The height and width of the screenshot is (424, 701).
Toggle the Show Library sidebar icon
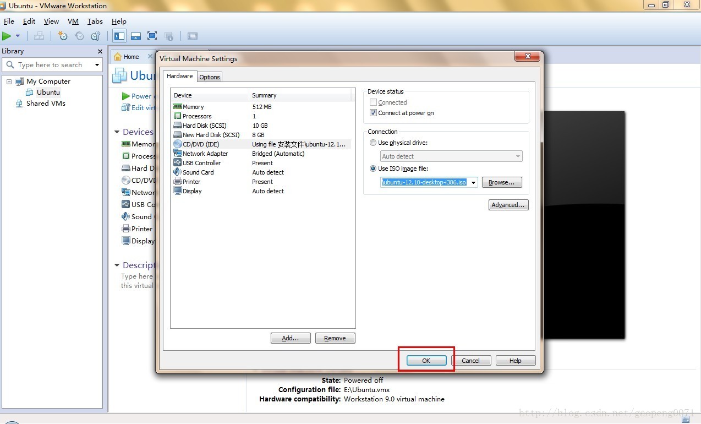point(119,36)
